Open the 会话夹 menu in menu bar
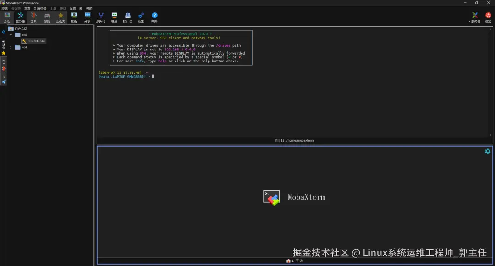Screen dimensions: 495x266 [16, 9]
